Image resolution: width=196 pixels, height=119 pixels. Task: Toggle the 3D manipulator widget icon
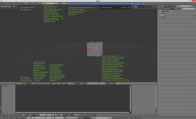72,84
